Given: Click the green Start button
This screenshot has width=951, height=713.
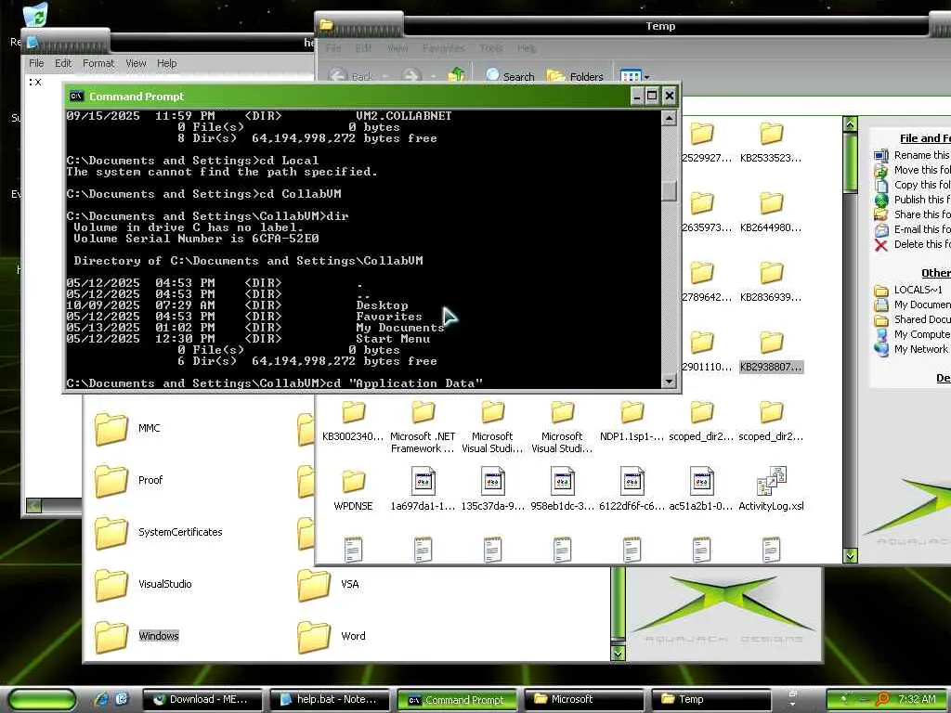Looking at the screenshot, I should 42,699.
